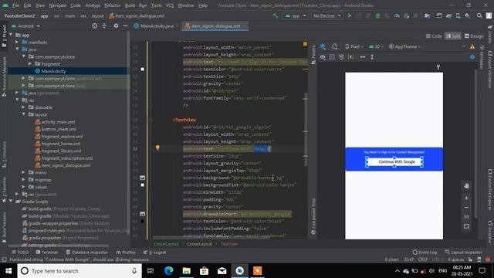This screenshot has height=278, width=494.
Task: Click the yellow lightbulb quick-fix icon
Action: (157, 147)
